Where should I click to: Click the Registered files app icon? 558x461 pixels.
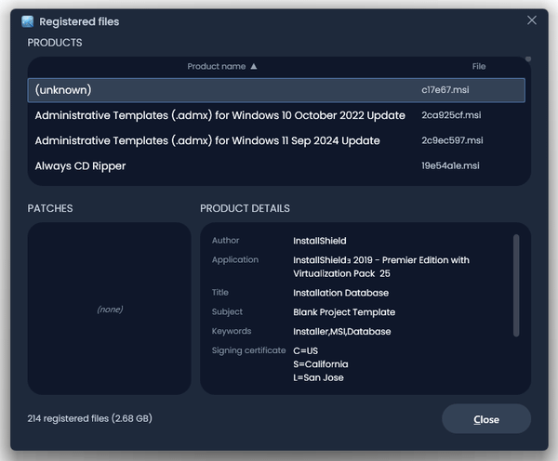[x=27, y=21]
